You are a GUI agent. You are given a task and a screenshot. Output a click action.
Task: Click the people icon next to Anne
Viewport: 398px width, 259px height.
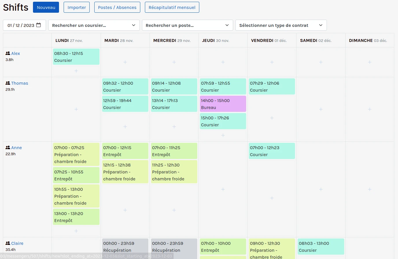click(8, 148)
